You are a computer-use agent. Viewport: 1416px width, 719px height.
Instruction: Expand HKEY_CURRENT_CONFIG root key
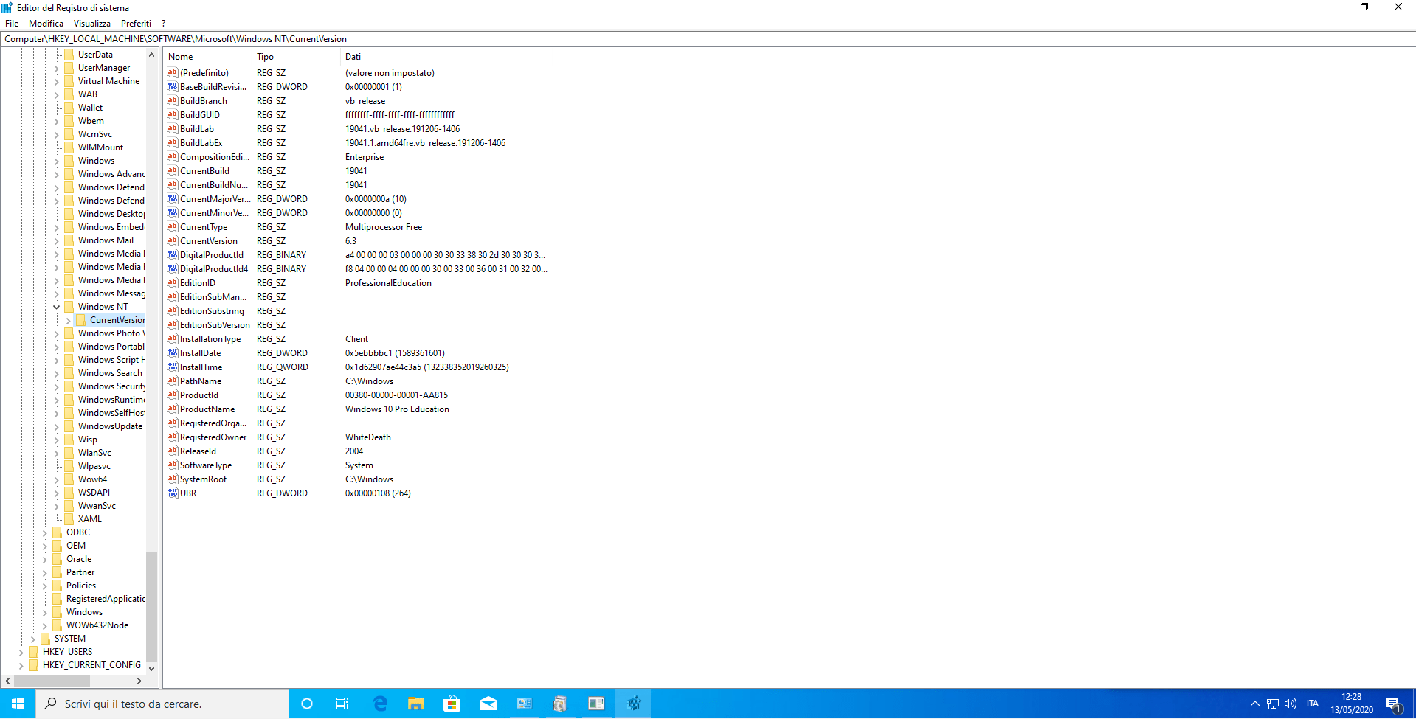coord(21,665)
